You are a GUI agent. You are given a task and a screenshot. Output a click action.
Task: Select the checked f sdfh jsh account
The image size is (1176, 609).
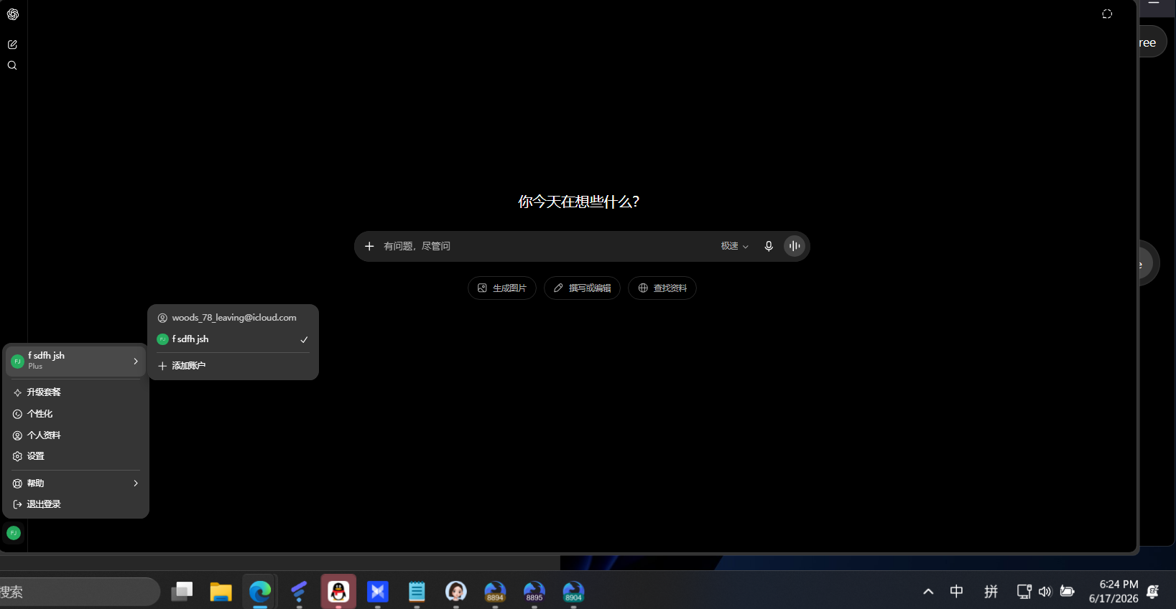[x=233, y=339]
